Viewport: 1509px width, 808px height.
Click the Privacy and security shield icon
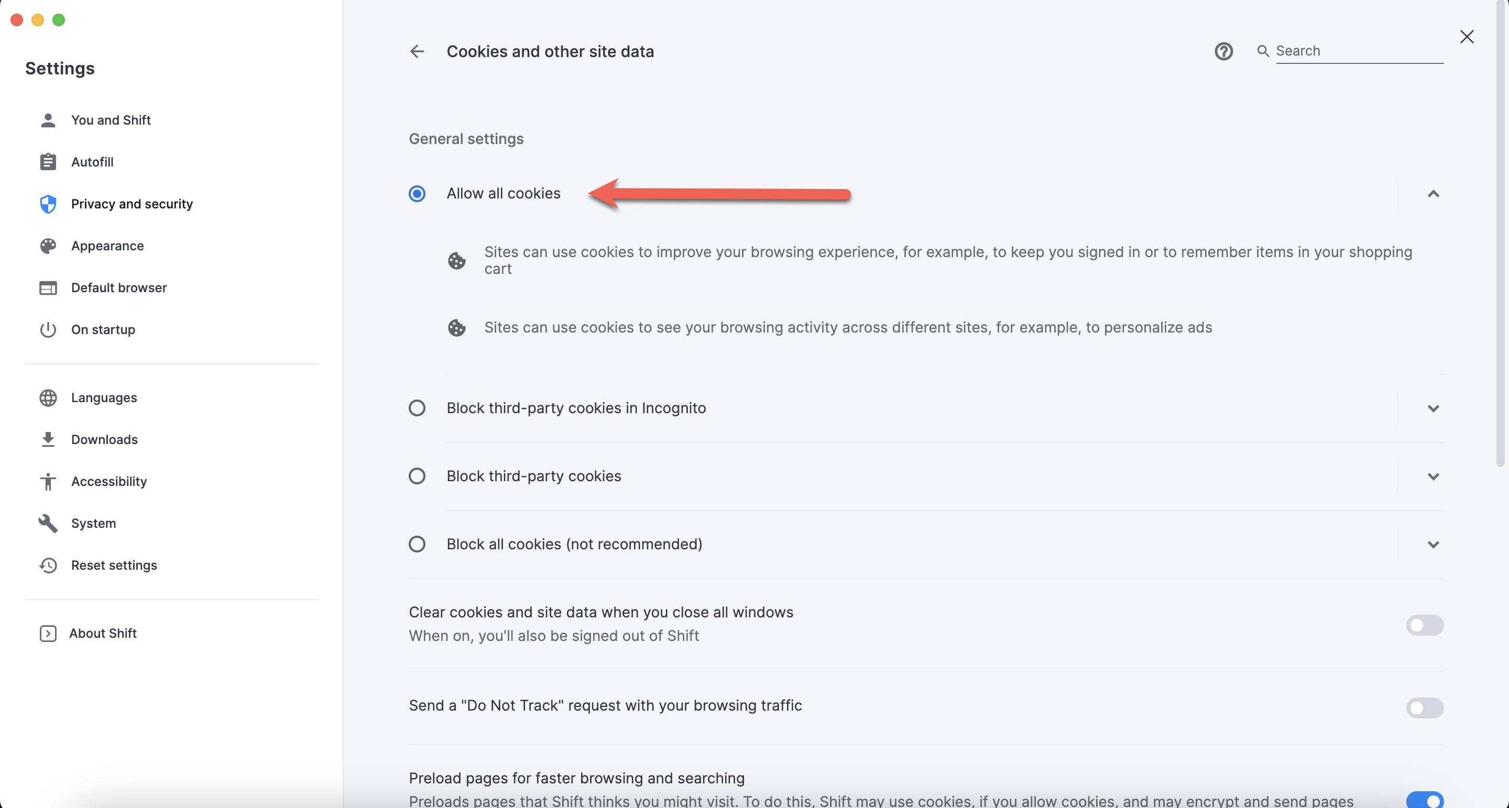point(48,204)
